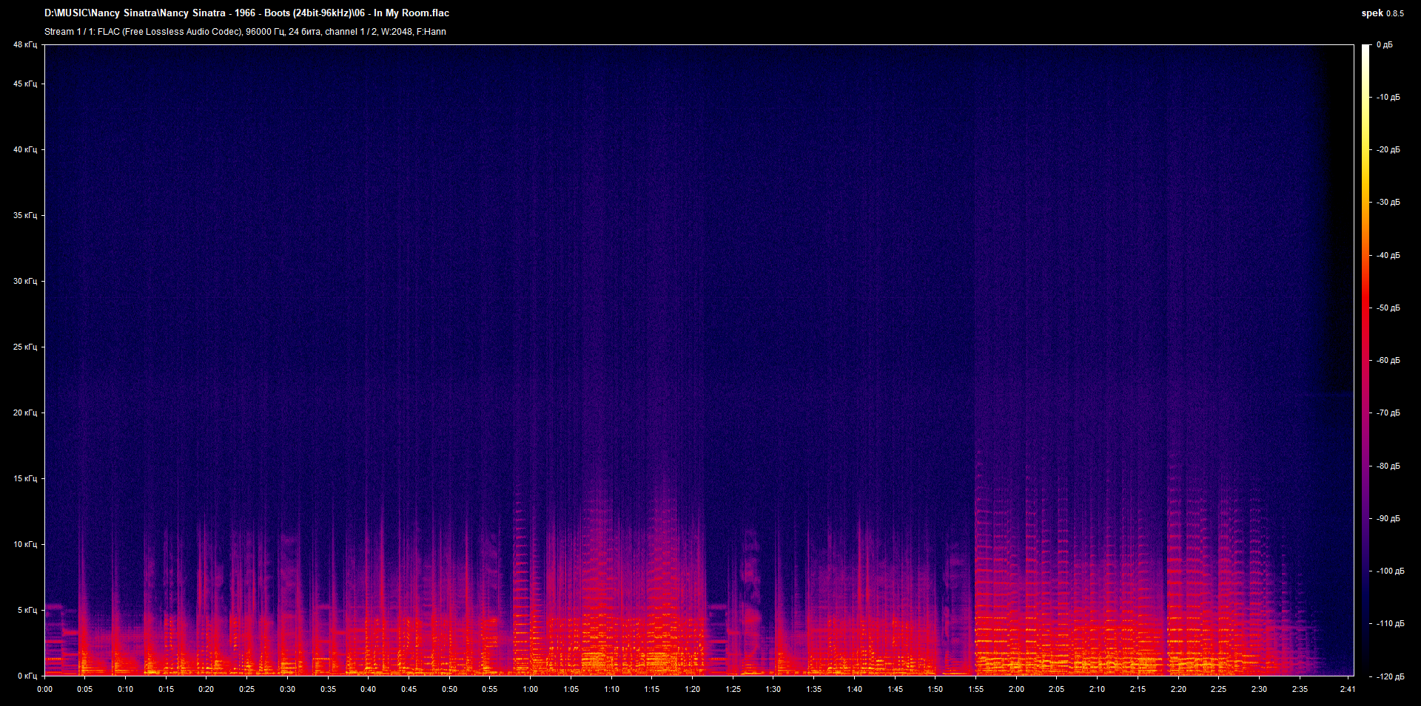Click the 0:20 time axis label
The image size is (1421, 706).
pyautogui.click(x=206, y=689)
